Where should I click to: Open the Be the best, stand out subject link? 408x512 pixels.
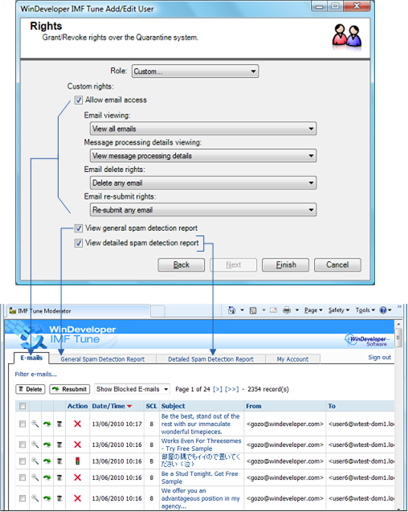(x=201, y=424)
